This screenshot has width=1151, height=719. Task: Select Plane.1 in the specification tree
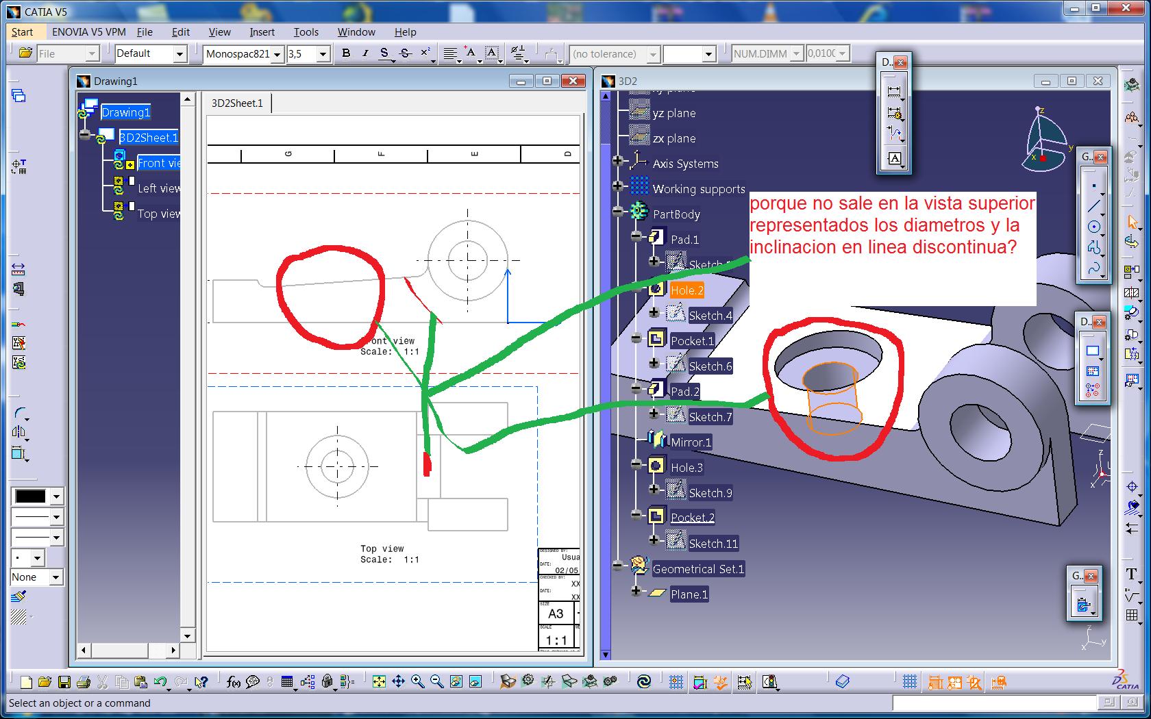click(689, 594)
